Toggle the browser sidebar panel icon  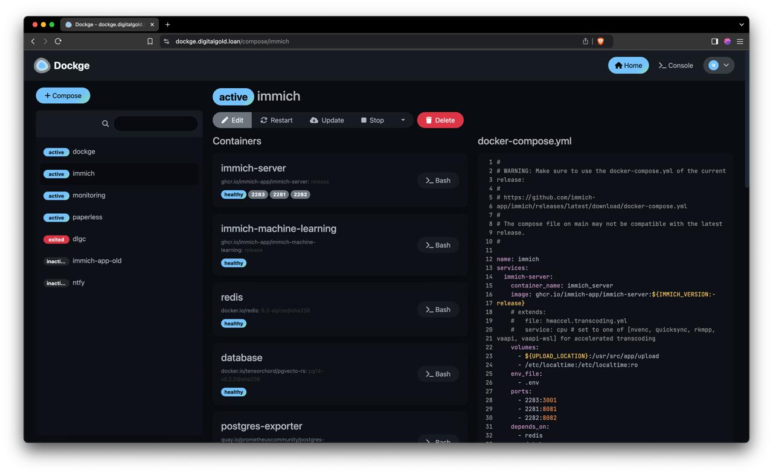(x=714, y=41)
